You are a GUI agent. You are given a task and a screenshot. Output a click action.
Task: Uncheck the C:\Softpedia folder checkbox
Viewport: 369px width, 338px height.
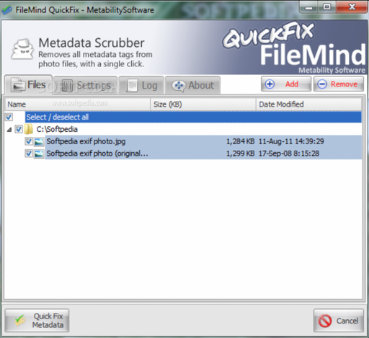[19, 129]
